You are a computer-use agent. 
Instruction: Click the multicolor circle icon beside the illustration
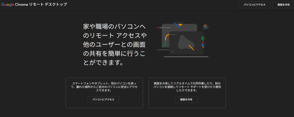(206, 27)
